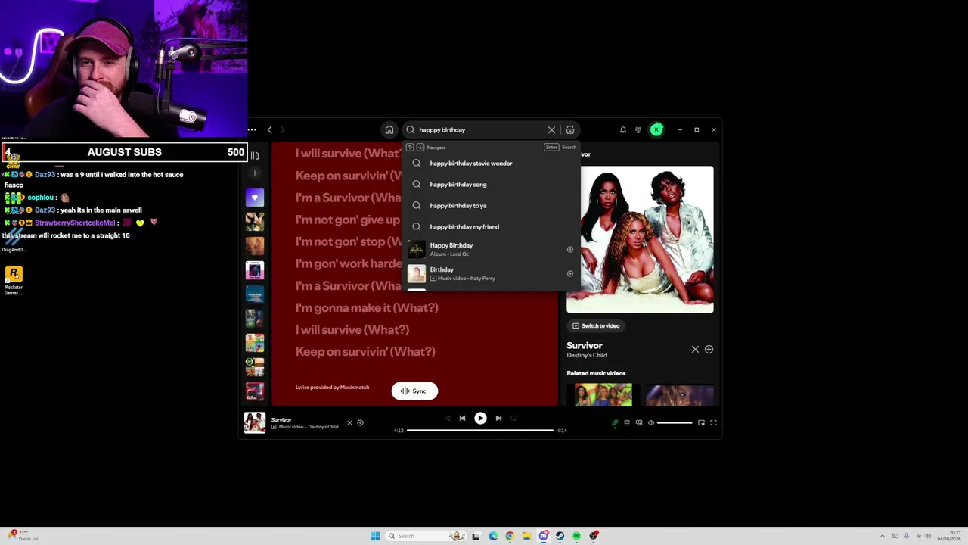The width and height of the screenshot is (968, 545).
Task: Skip to previous track
Action: tap(462, 419)
